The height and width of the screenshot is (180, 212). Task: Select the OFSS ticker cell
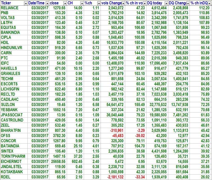(14, 136)
